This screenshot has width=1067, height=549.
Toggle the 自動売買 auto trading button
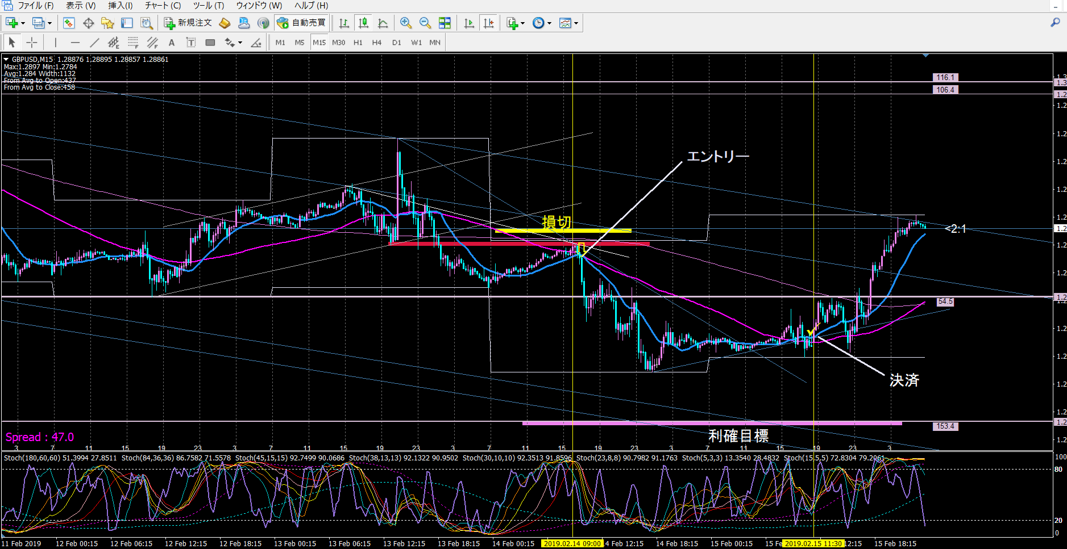(x=301, y=23)
